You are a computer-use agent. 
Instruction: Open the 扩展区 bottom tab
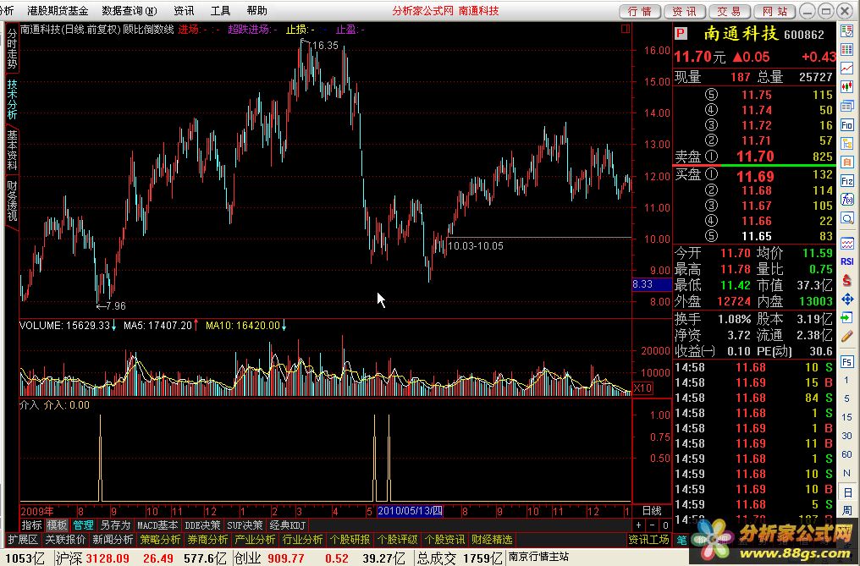pyautogui.click(x=23, y=540)
